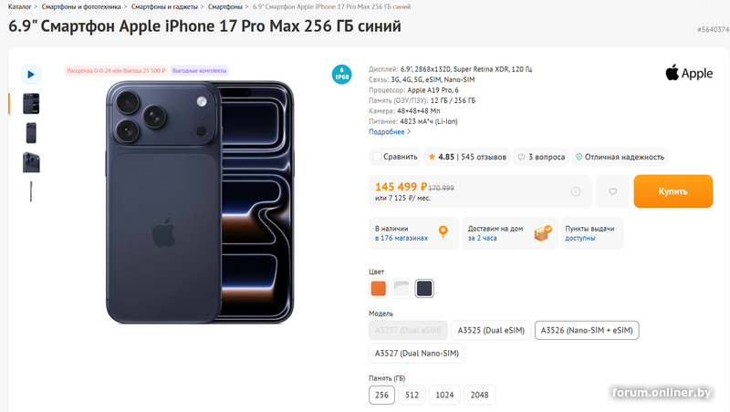Open the 3 вопроса questions link
This screenshot has height=412, width=730.
coord(540,157)
